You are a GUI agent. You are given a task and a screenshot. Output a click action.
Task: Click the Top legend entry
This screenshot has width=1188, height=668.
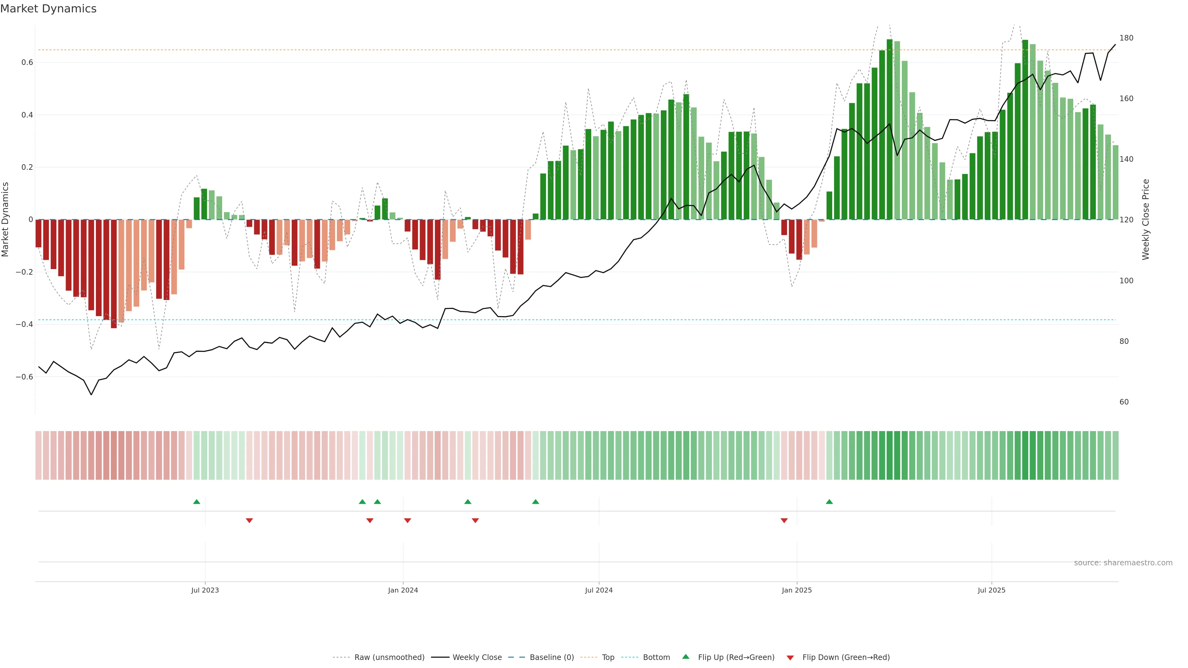coord(608,657)
